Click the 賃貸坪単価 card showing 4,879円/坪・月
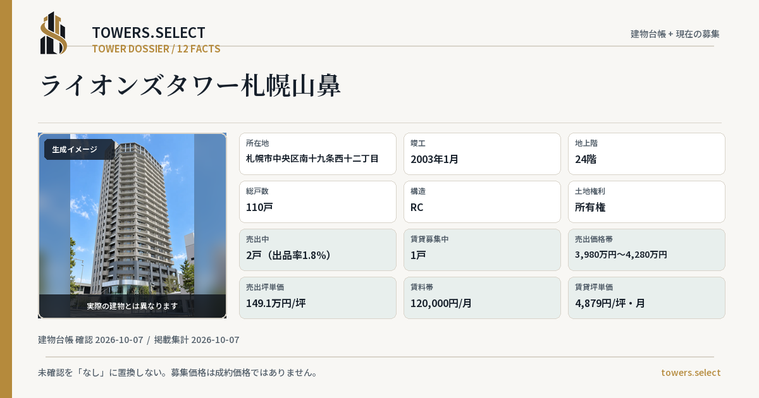The height and width of the screenshot is (398, 759). (x=646, y=298)
